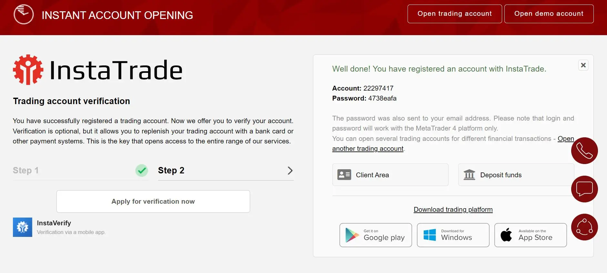
Task: Click the Well done registration message
Action: pyautogui.click(x=439, y=69)
